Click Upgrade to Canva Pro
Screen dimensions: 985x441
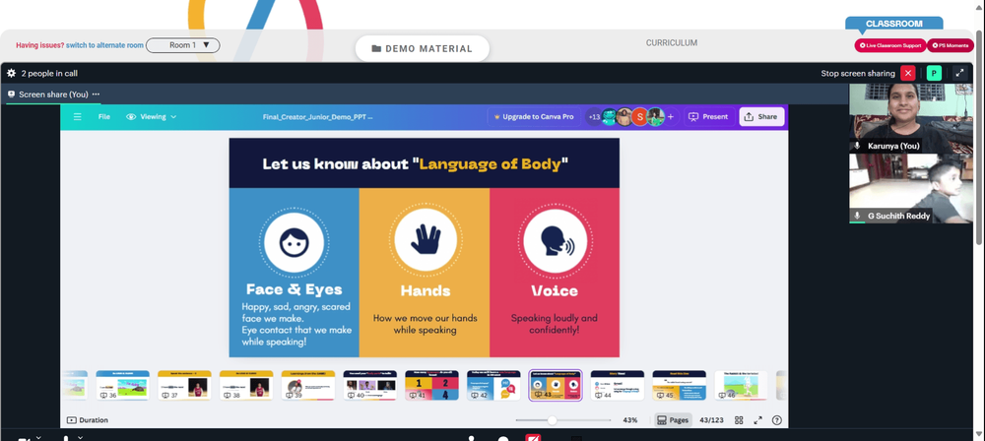point(534,117)
